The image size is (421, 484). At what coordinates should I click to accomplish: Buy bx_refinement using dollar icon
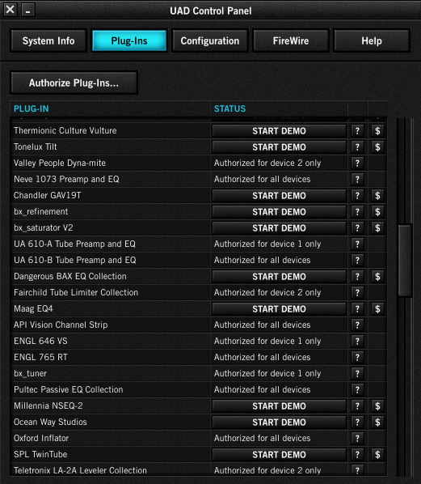pyautogui.click(x=377, y=212)
